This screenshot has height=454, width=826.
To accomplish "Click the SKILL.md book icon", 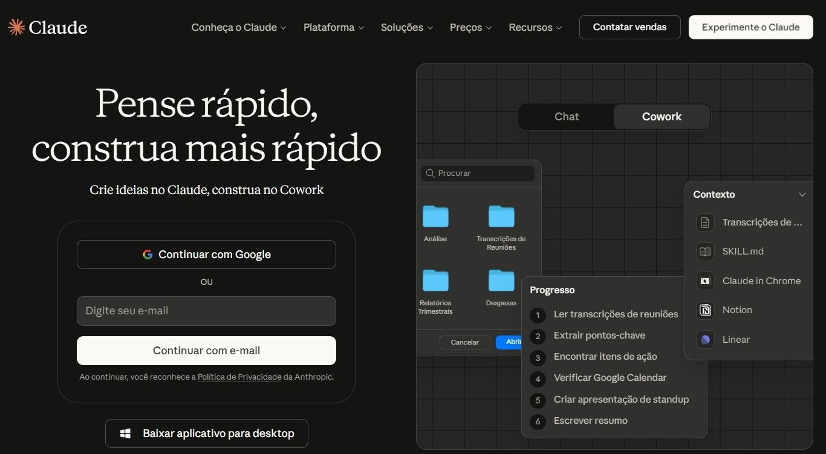I will [705, 251].
